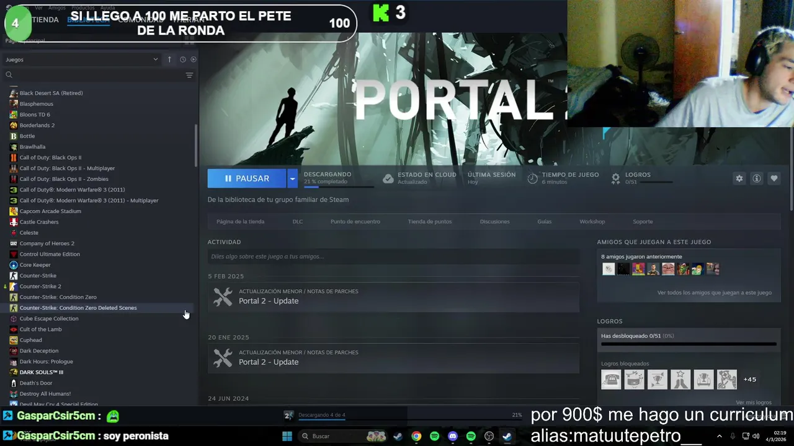This screenshot has height=446, width=794.
Task: Click the first locked achievement thumbnail
Action: 611,379
